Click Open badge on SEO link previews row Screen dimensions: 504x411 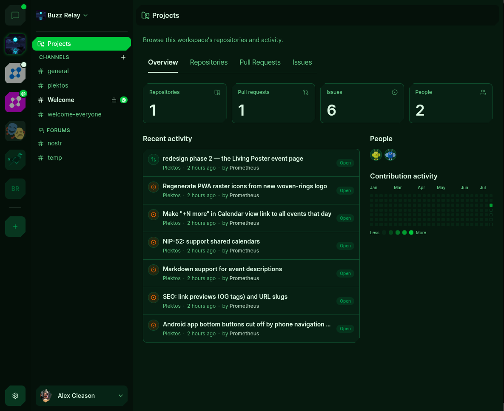point(345,301)
